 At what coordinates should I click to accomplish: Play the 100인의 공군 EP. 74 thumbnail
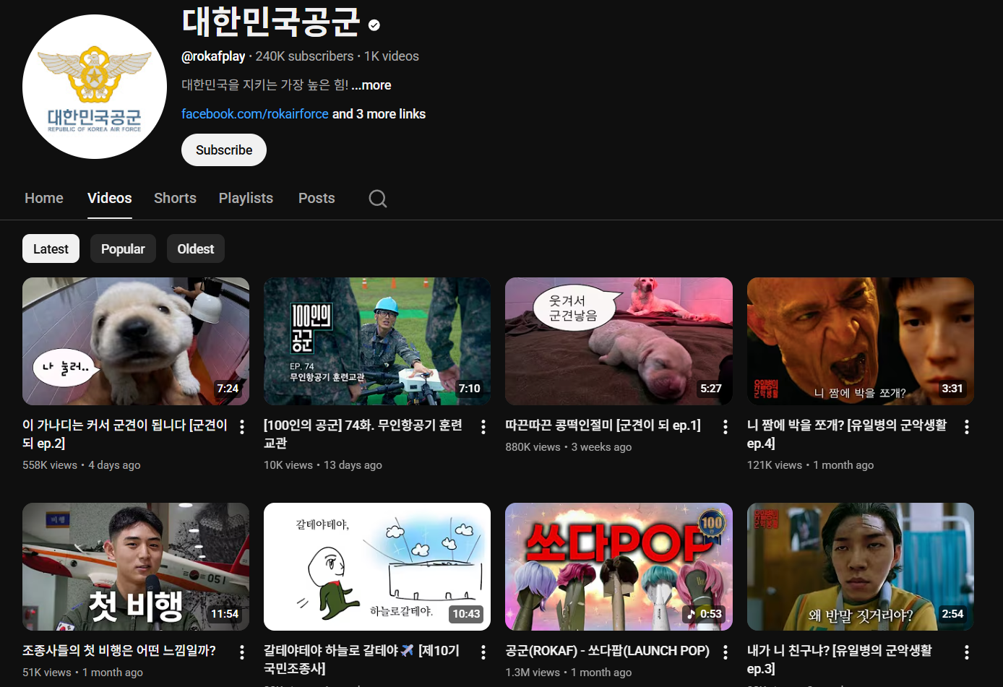(x=377, y=342)
